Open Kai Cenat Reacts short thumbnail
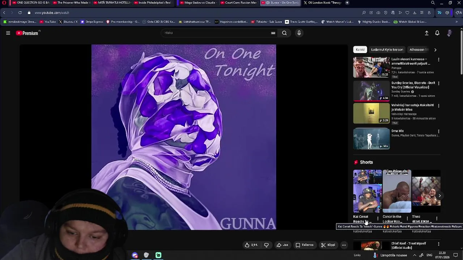The width and height of the screenshot is (463, 260). coord(368,191)
